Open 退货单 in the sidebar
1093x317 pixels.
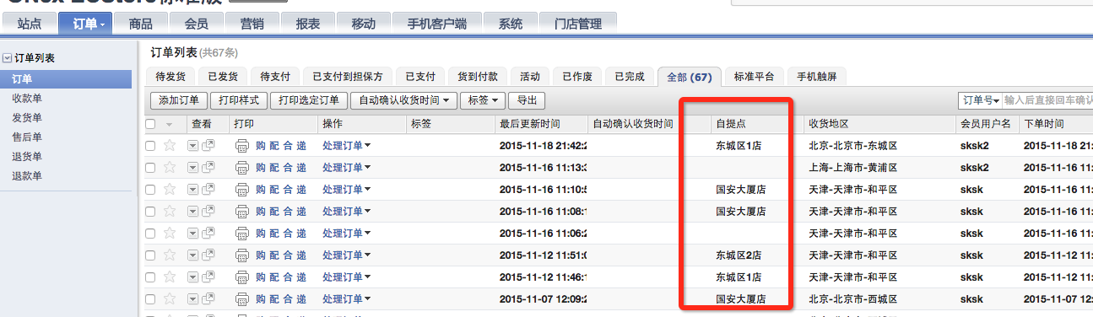[x=27, y=157]
